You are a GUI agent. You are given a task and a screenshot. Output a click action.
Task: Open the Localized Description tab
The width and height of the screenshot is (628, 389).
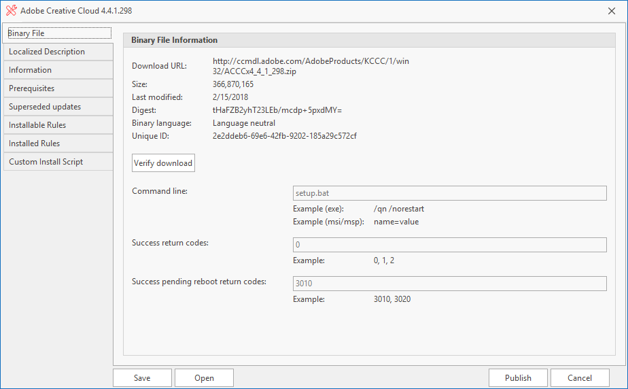click(58, 52)
